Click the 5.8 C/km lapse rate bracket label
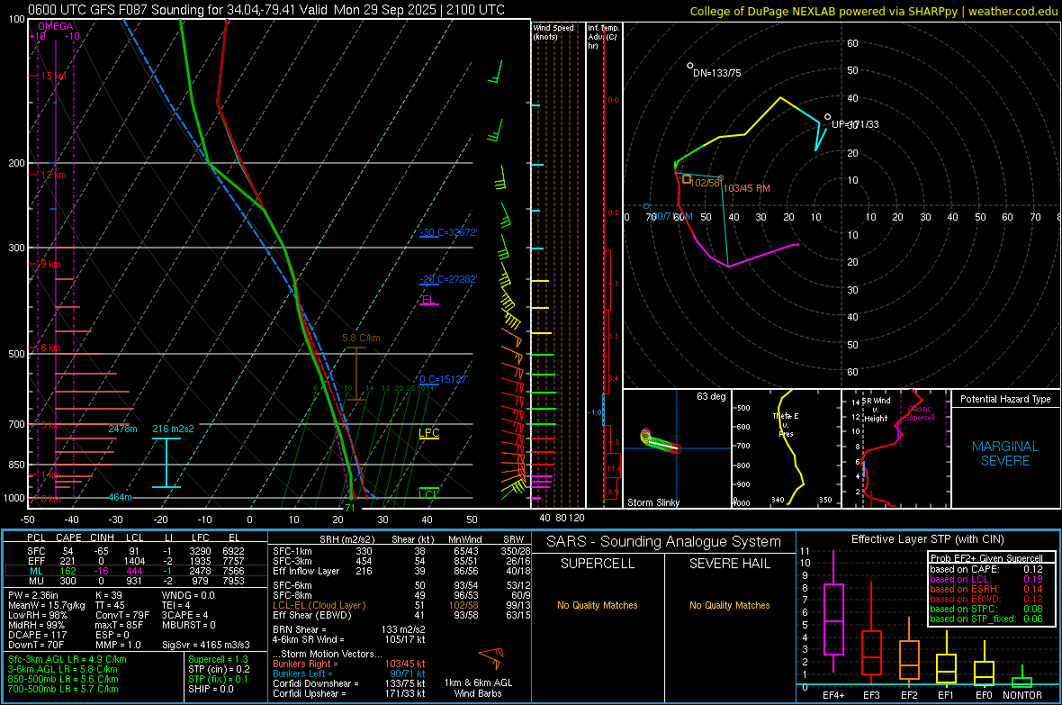This screenshot has height=705, width=1062. click(361, 338)
